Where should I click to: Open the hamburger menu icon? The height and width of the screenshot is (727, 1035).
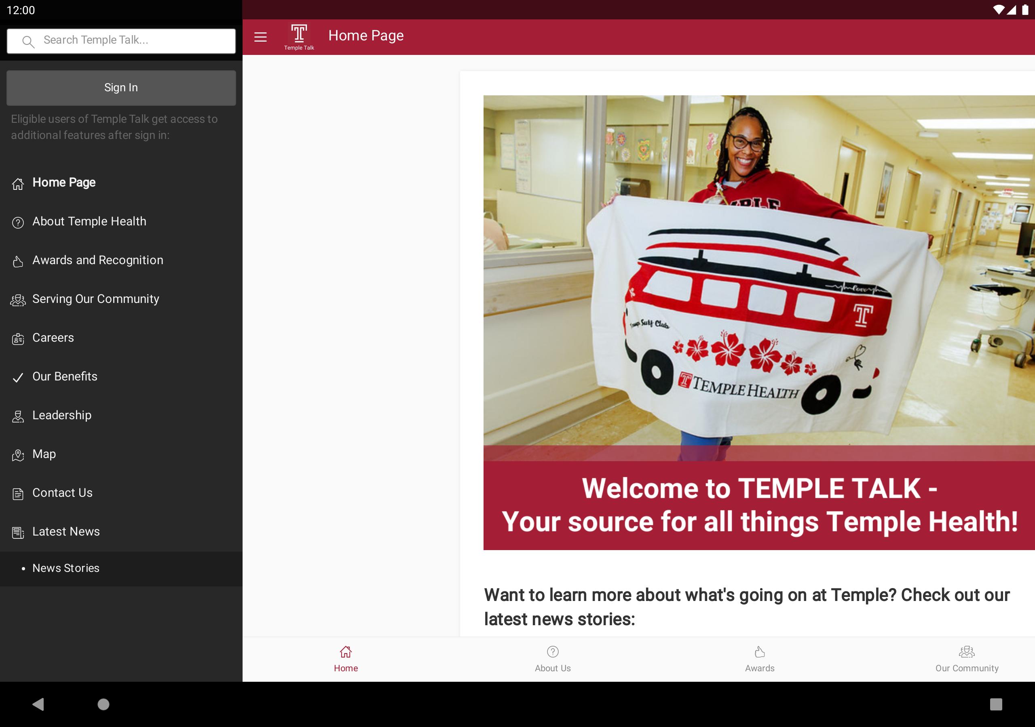260,36
